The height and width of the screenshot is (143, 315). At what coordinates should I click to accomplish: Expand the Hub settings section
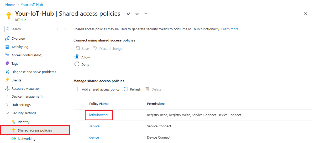click(7, 105)
